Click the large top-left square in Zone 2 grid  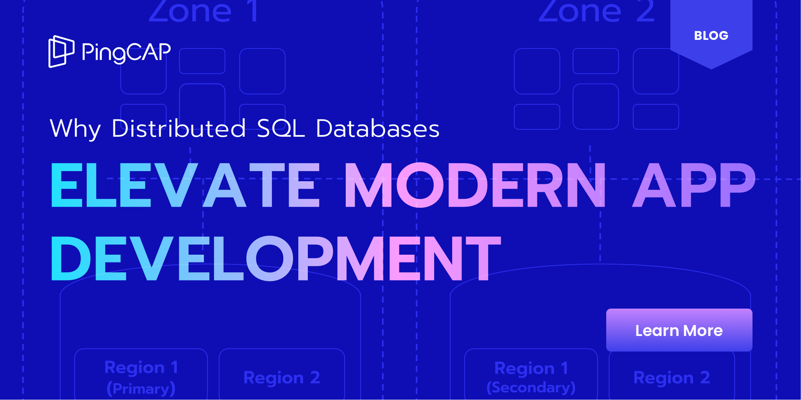[x=537, y=71]
